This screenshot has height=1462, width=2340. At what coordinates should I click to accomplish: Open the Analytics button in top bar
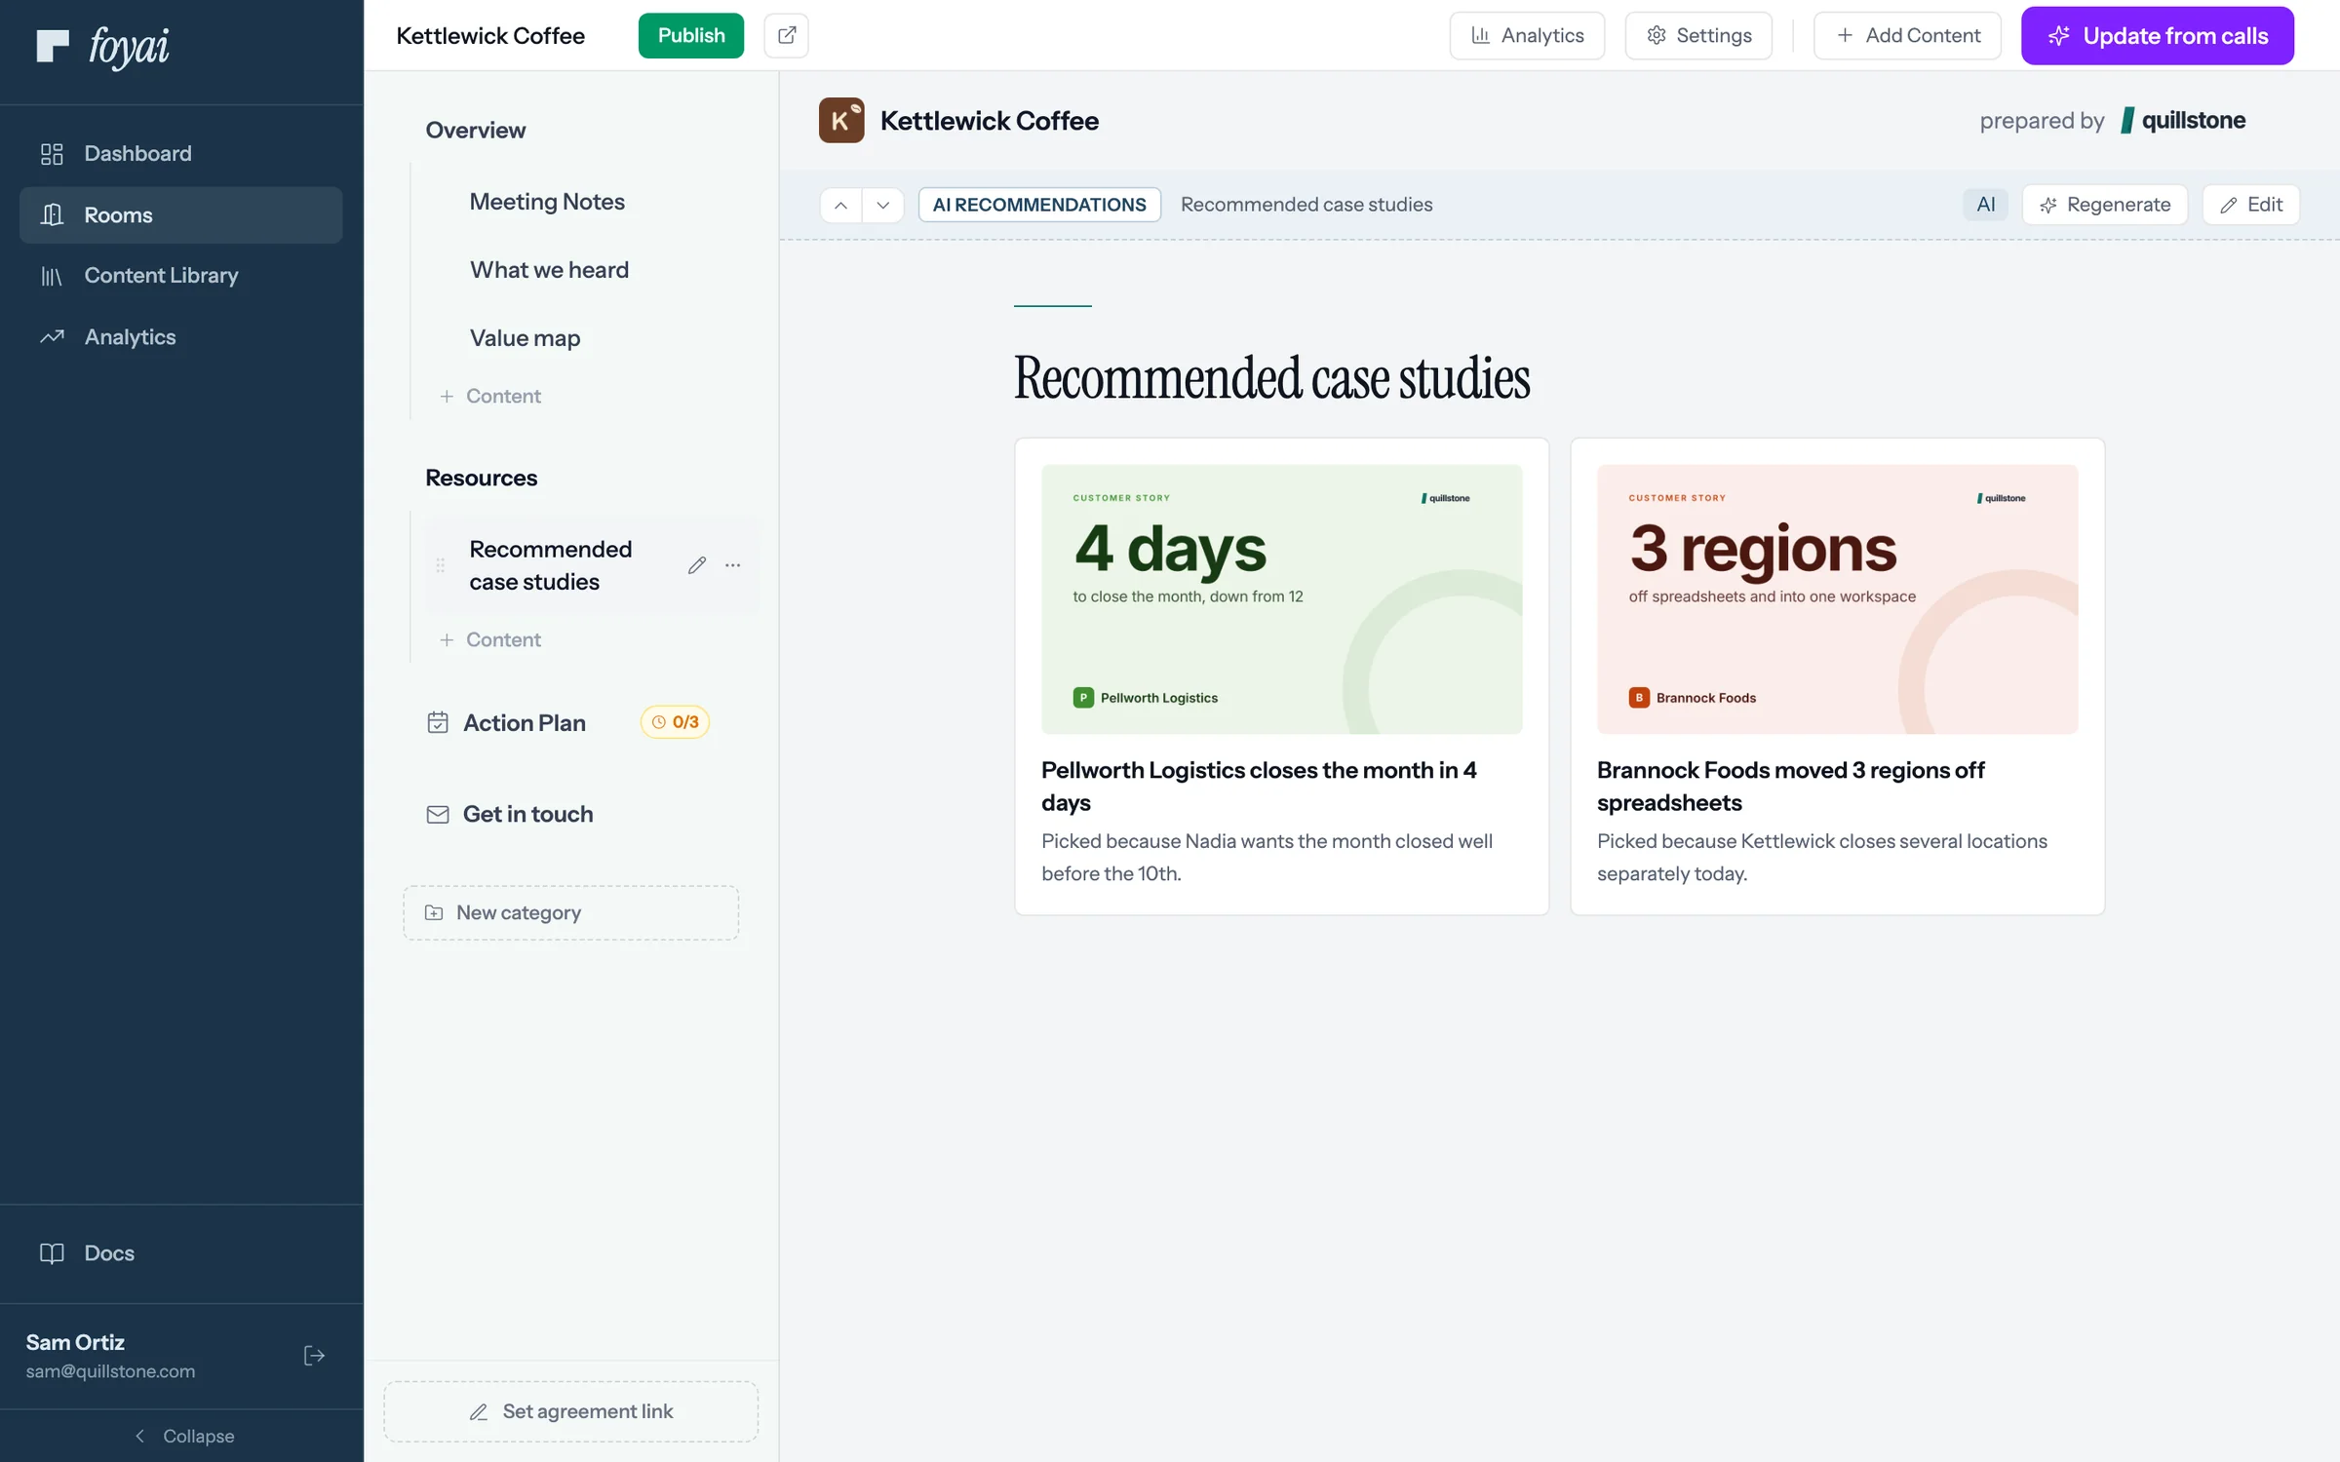1527,35
